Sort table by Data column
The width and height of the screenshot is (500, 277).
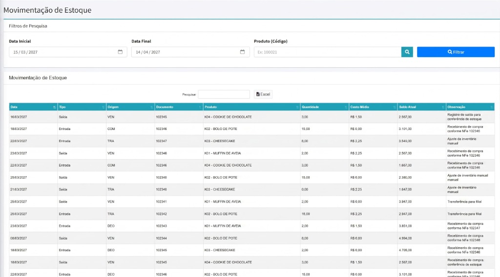point(33,107)
